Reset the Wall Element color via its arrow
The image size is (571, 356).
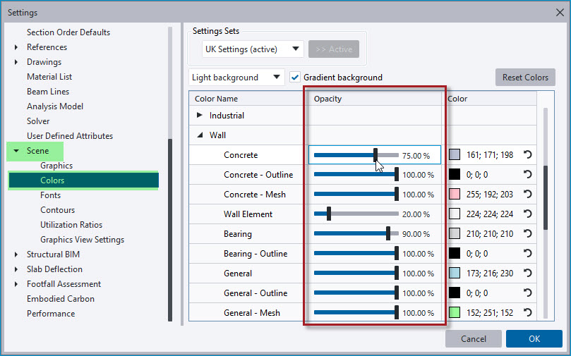[528, 214]
